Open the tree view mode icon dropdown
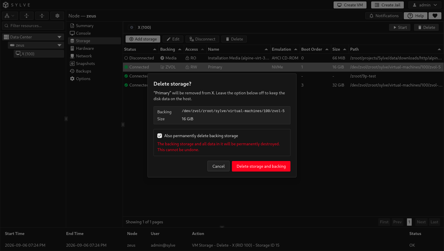444x251 pixels. click(x=10, y=16)
